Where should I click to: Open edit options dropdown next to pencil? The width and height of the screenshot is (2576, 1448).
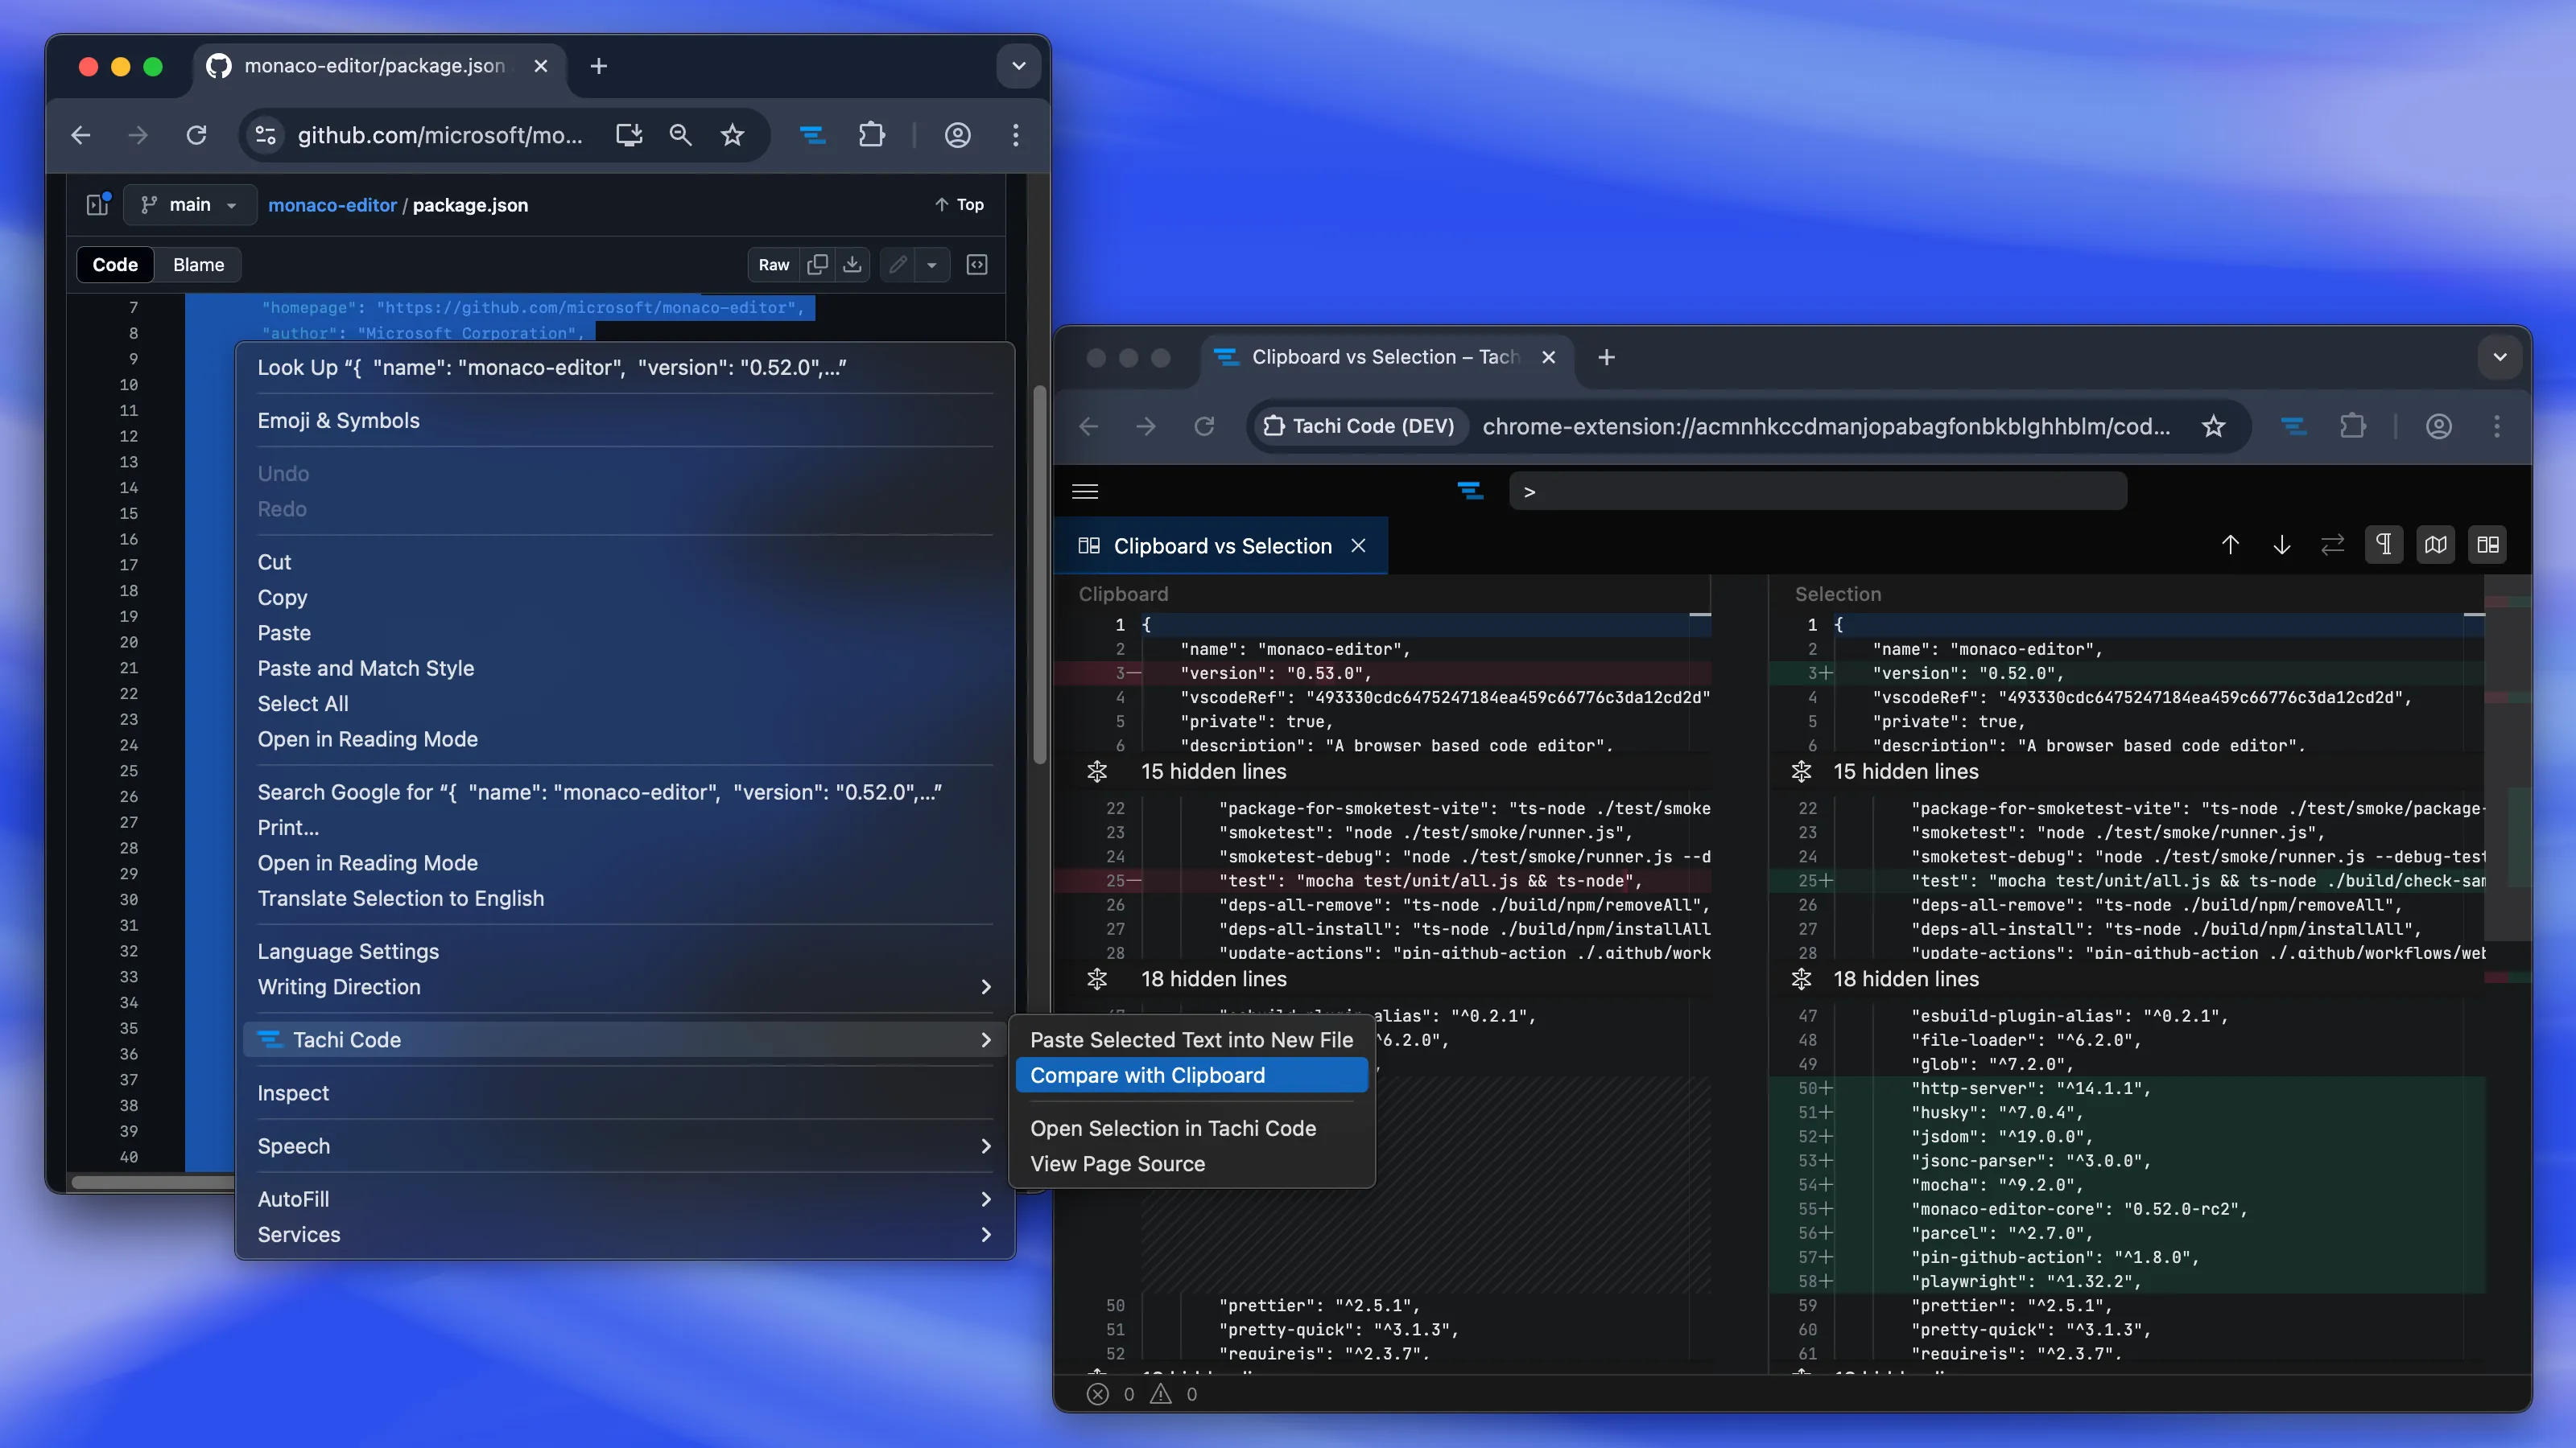[931, 264]
